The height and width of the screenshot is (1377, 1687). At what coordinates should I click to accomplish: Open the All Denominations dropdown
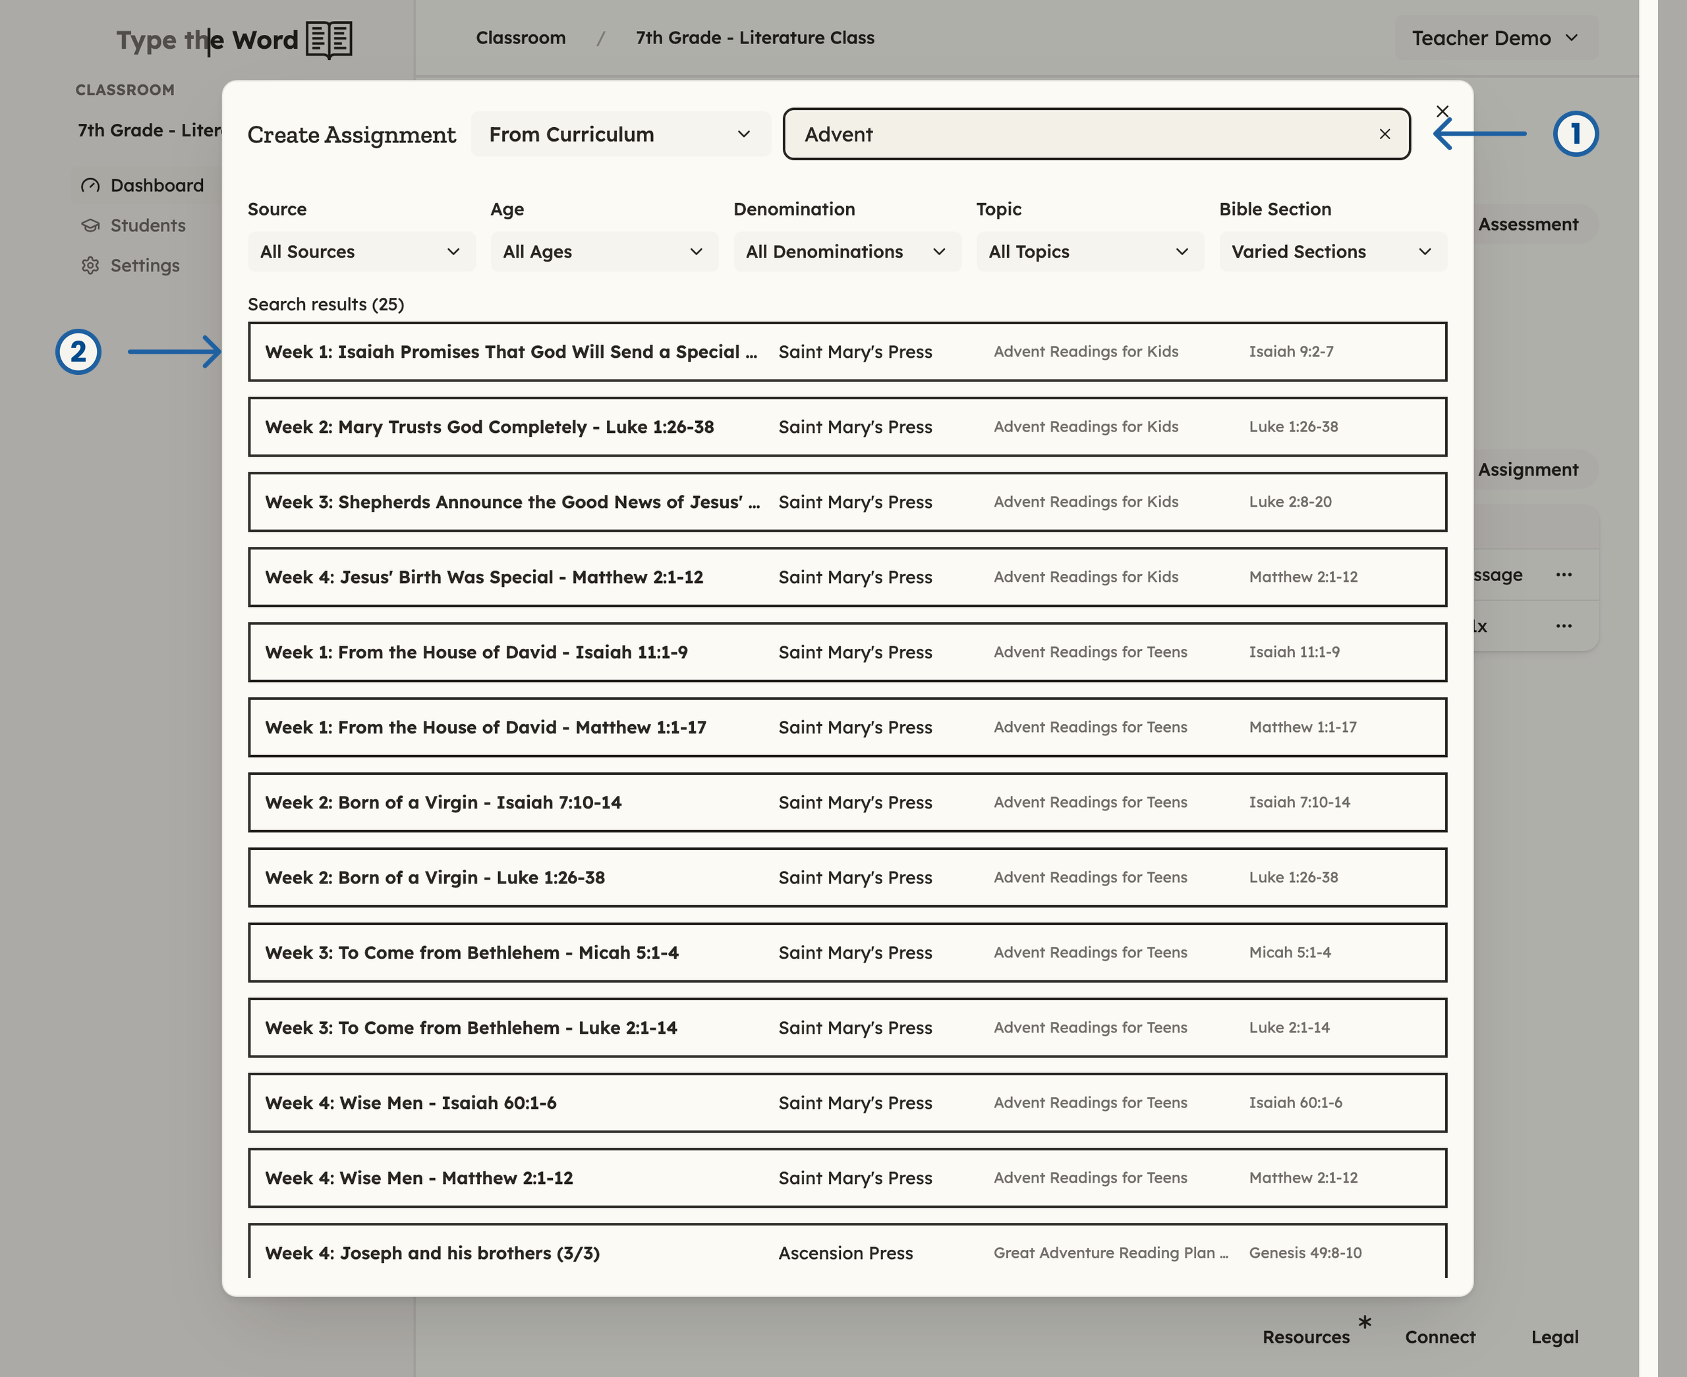847,252
